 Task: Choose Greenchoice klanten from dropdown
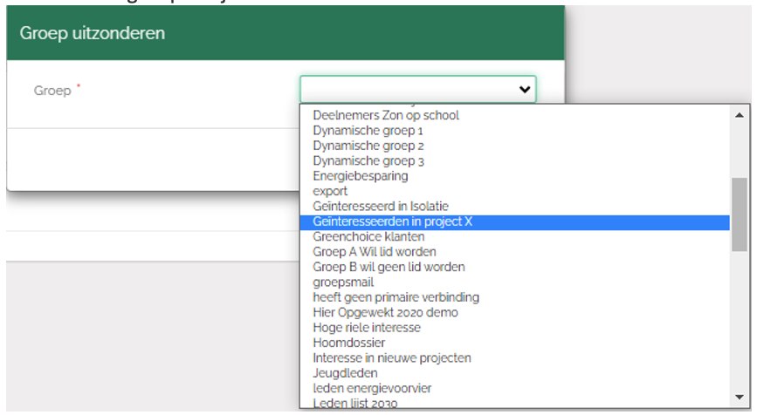(368, 236)
